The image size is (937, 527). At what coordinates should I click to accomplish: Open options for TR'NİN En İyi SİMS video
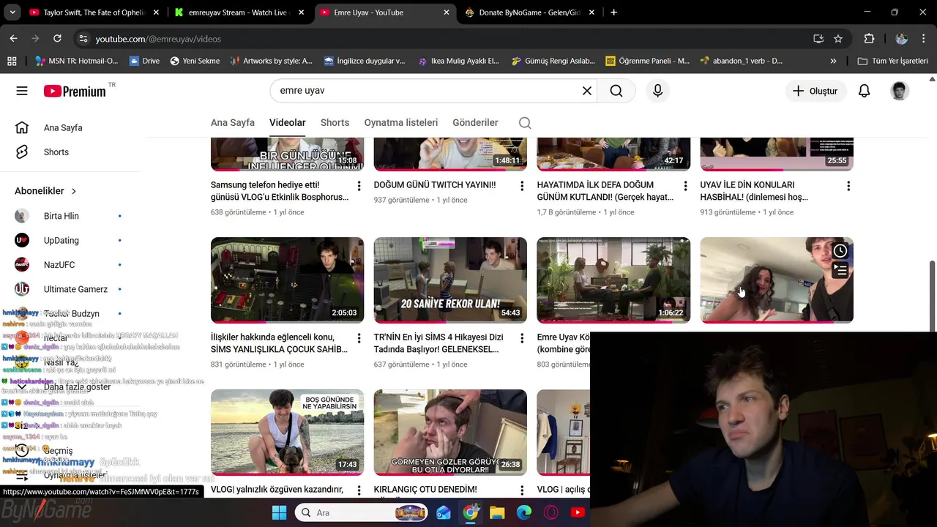tap(522, 339)
